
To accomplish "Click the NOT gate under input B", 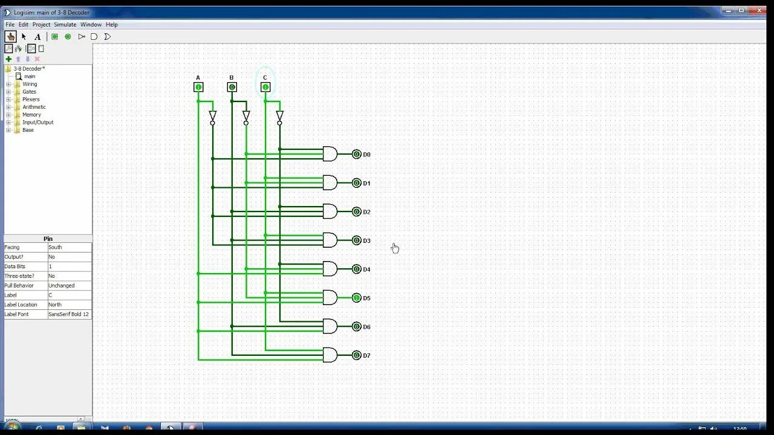I will coord(246,117).
